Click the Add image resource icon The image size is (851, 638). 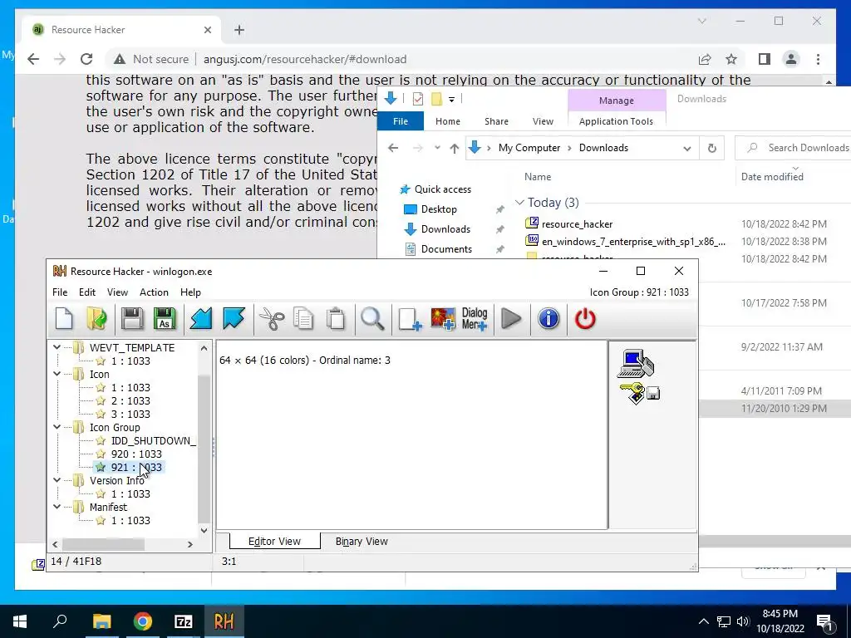tap(443, 319)
